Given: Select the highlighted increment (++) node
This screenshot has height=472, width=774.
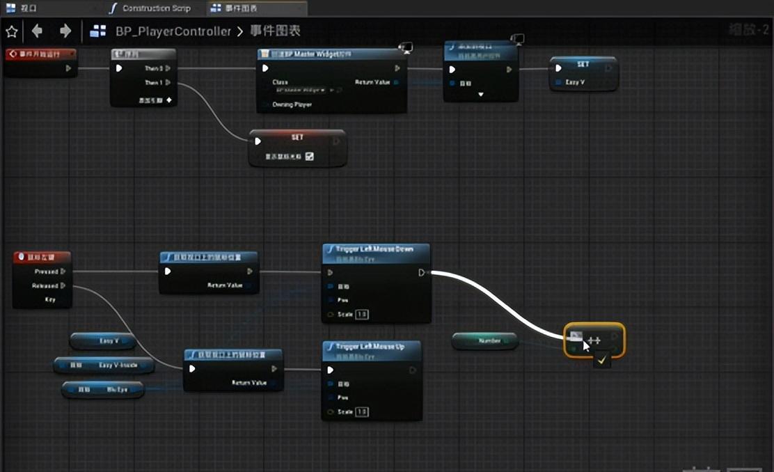Looking at the screenshot, I should (594, 340).
